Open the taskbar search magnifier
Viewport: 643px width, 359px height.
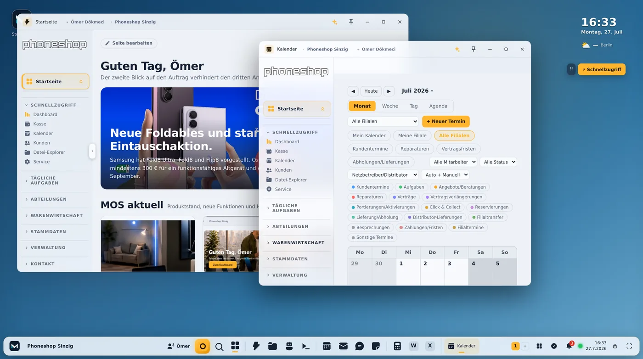(219, 346)
